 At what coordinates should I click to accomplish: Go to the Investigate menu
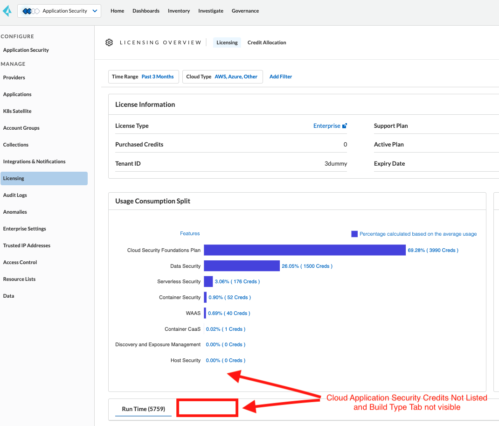210,11
